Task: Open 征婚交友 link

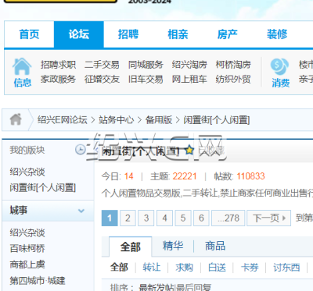Action: point(102,79)
